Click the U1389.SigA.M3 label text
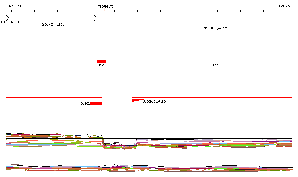The image size is (298, 177). (154, 102)
